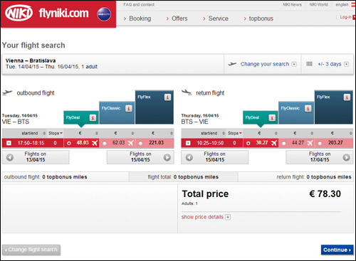Open FlyClassic info icon for outbound flight
The height and width of the screenshot is (261, 356).
coord(129,108)
